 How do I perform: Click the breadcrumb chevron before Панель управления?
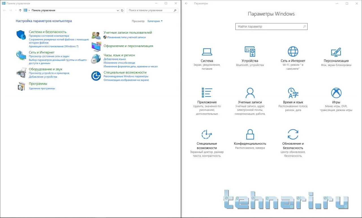(29, 10)
